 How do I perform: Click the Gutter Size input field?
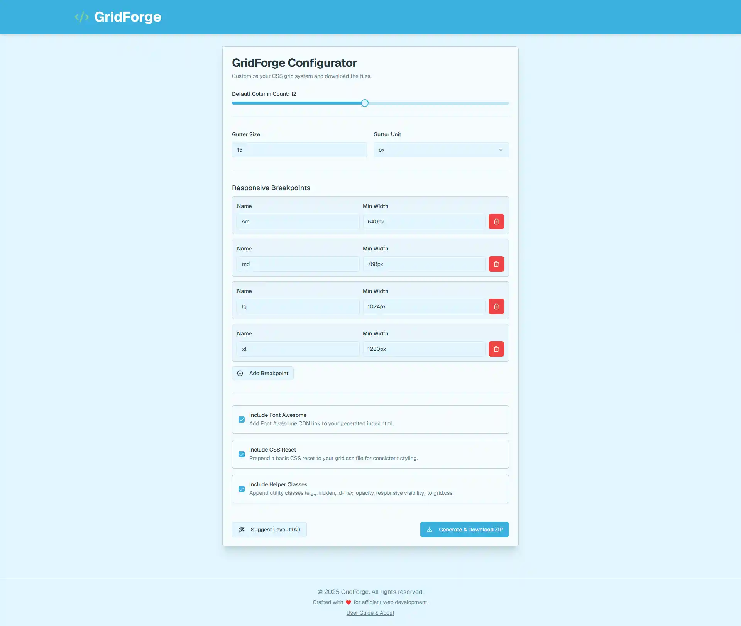pyautogui.click(x=299, y=150)
